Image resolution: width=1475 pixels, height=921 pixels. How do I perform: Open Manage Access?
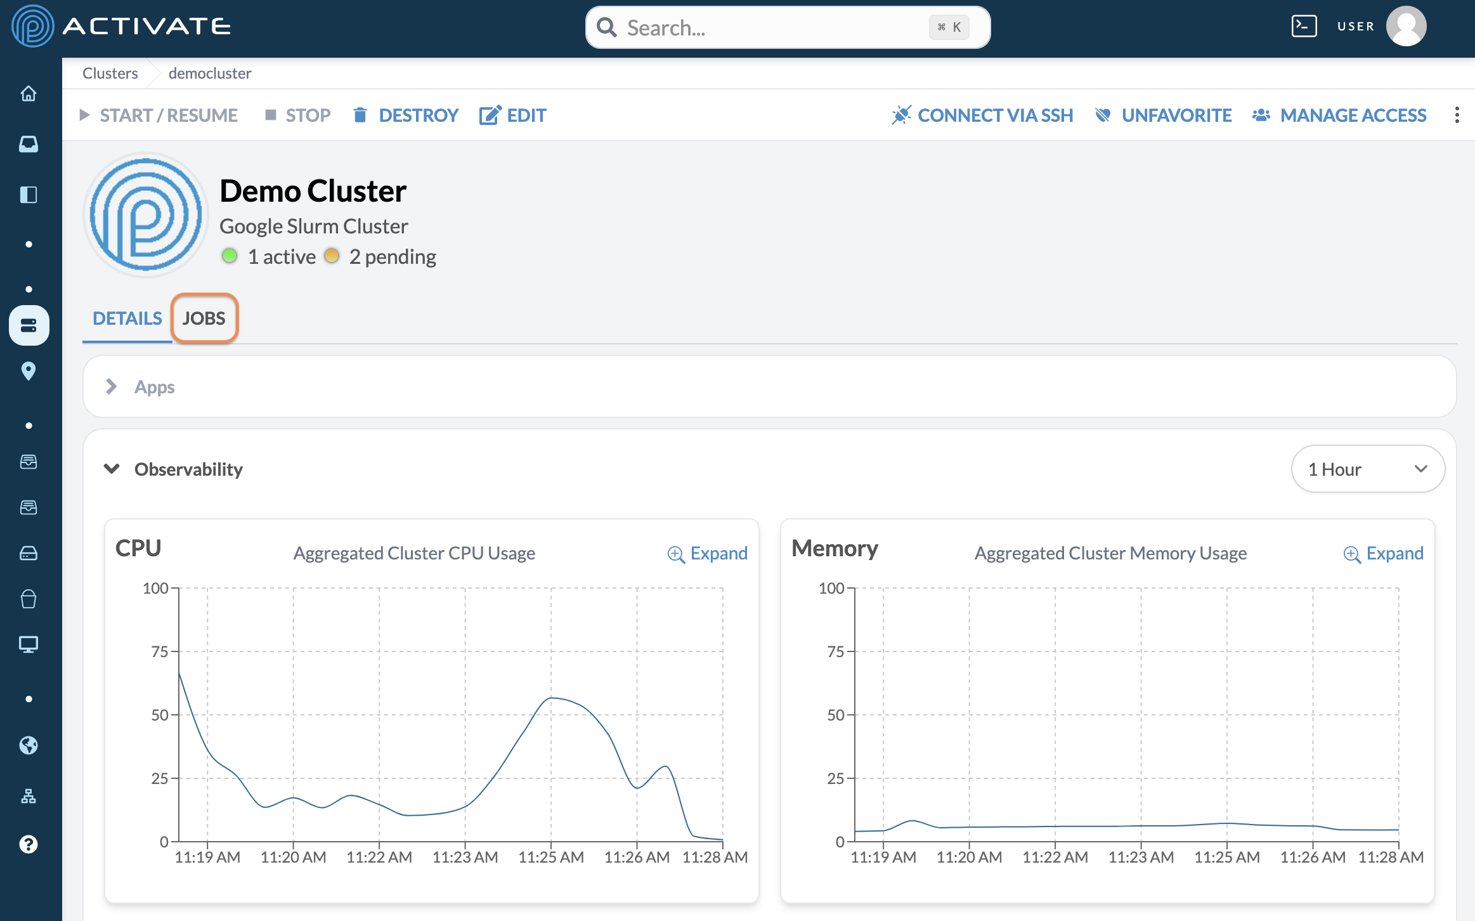(1339, 115)
